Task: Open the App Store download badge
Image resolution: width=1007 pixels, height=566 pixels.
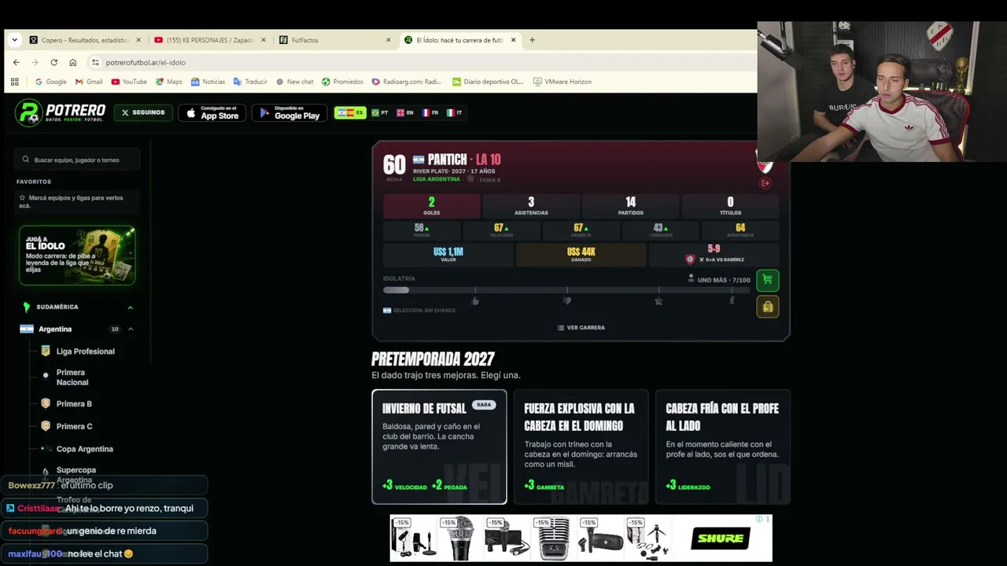Action: 212,112
